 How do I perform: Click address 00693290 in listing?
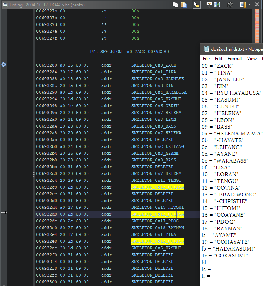coord(47,92)
